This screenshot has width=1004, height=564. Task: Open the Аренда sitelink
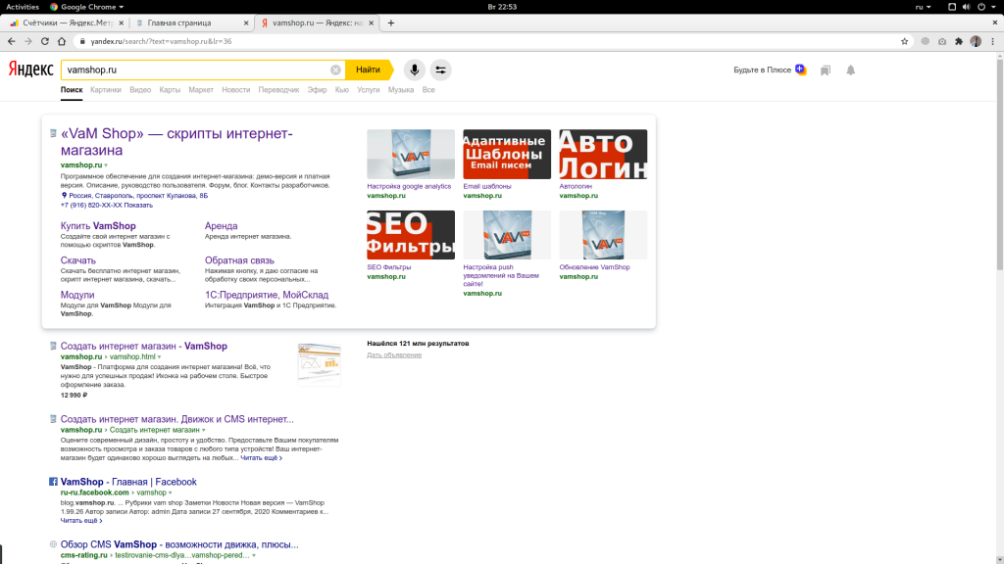221,226
